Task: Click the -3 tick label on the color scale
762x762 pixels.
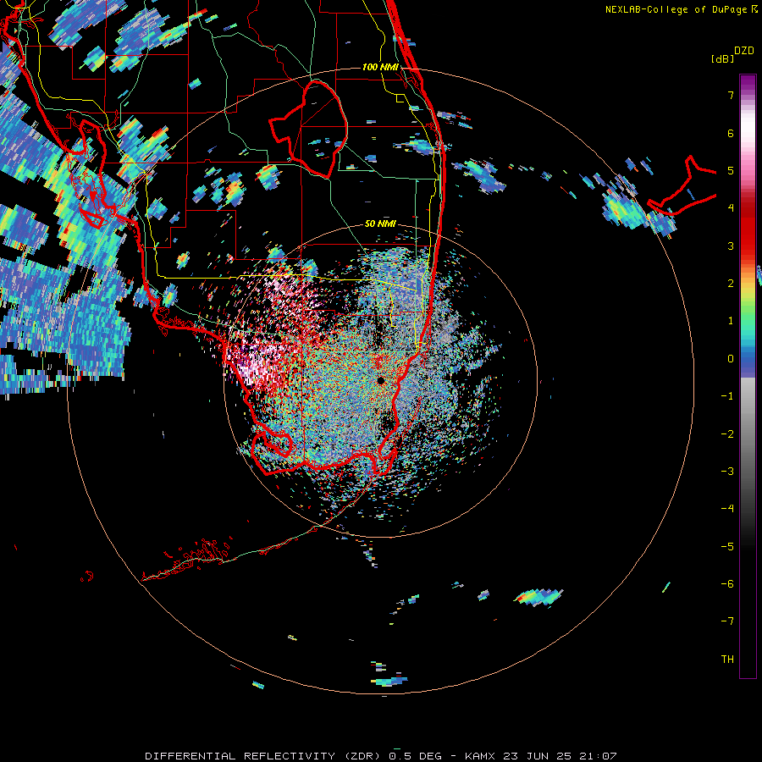Action: [727, 472]
